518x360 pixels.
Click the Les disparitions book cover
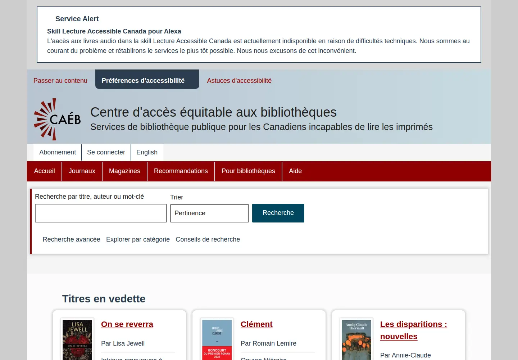(356, 340)
